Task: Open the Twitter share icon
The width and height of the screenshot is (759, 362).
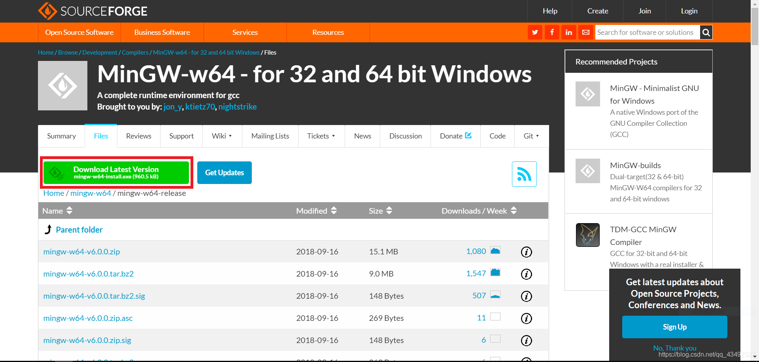Action: tap(535, 32)
